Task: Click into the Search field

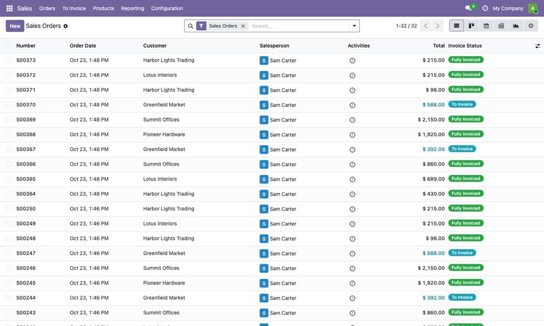Action: click(x=299, y=26)
